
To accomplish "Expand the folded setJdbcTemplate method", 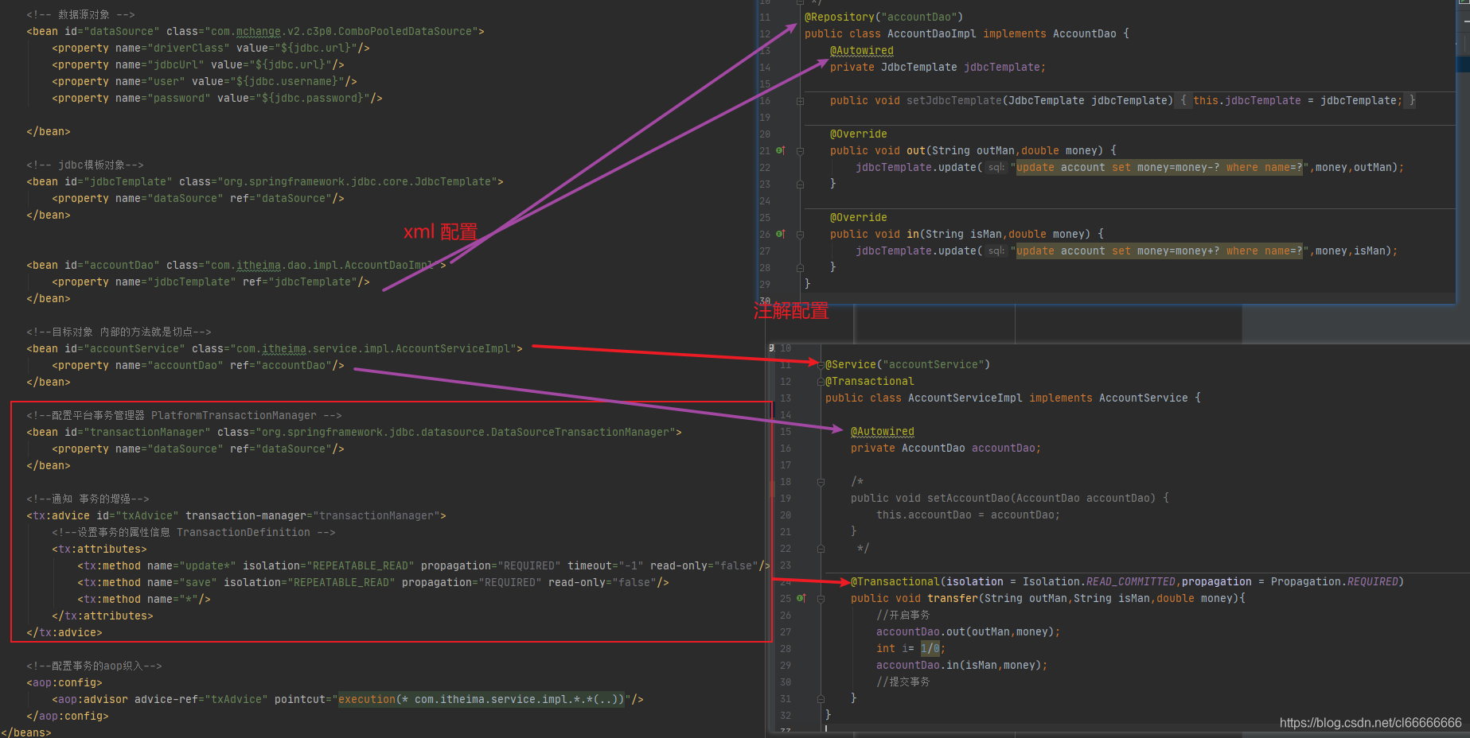I will click(x=800, y=101).
